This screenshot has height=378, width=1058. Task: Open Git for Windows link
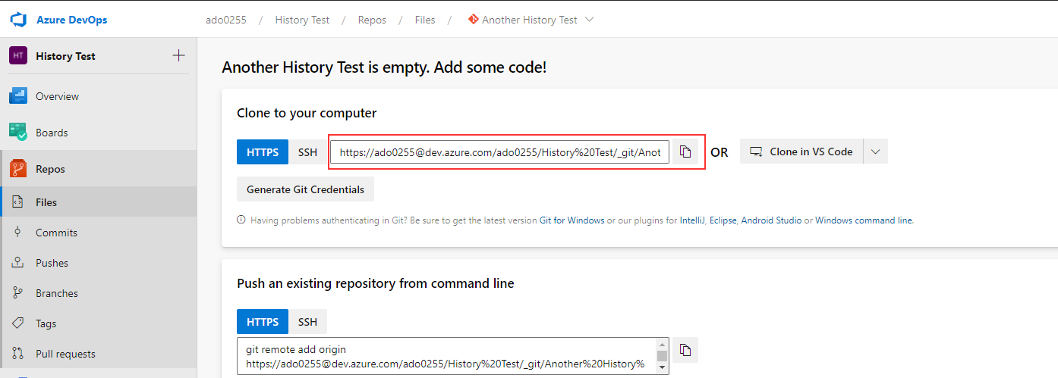pos(572,220)
